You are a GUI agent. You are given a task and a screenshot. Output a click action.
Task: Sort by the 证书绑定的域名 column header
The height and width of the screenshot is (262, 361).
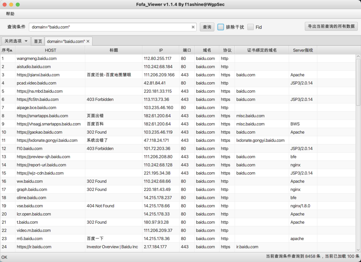(262, 50)
